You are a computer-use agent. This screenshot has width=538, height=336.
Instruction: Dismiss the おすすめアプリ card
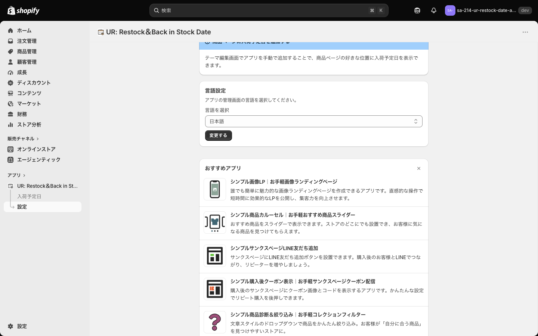[x=419, y=168]
